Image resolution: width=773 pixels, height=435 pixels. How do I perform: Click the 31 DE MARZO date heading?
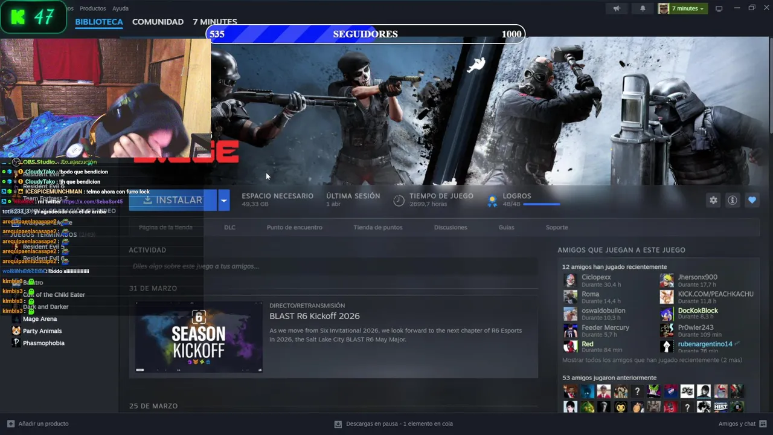click(x=153, y=288)
